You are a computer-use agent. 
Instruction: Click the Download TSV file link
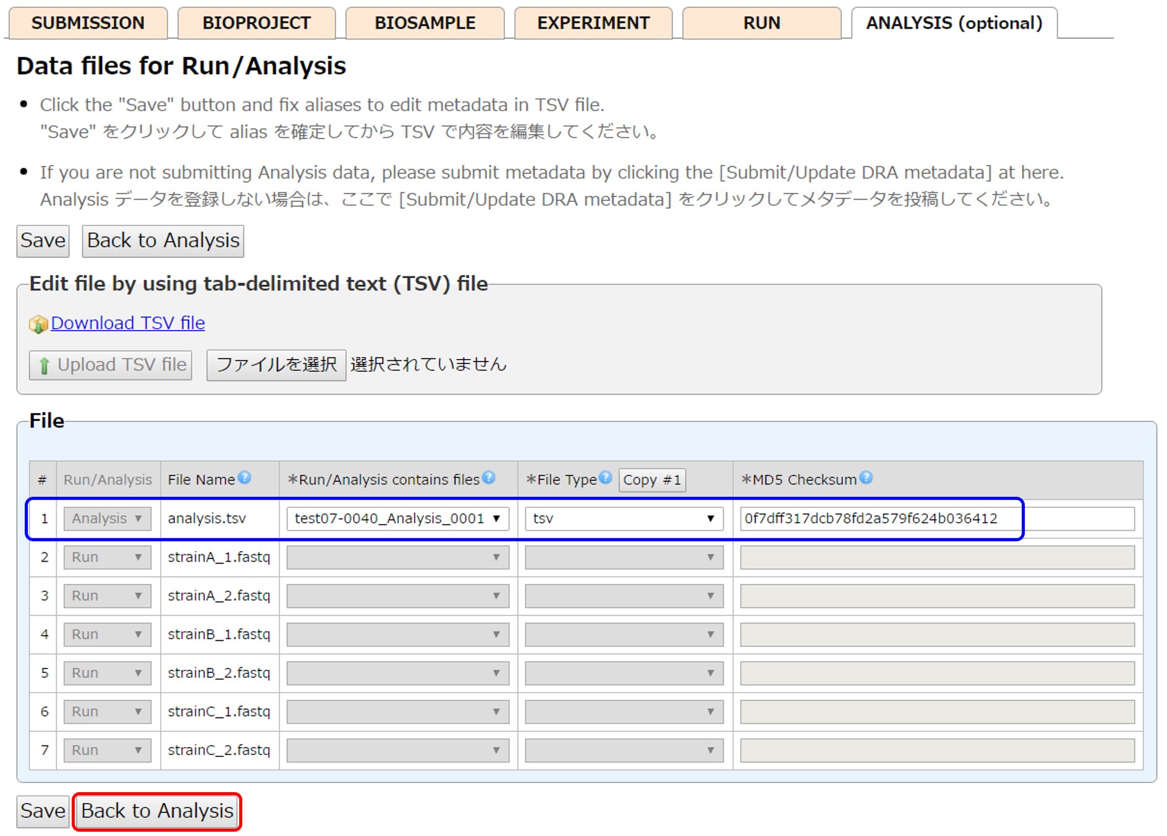(x=128, y=323)
